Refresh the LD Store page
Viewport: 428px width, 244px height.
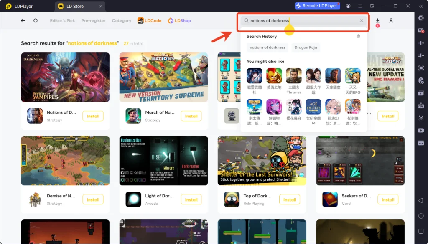[x=36, y=21]
